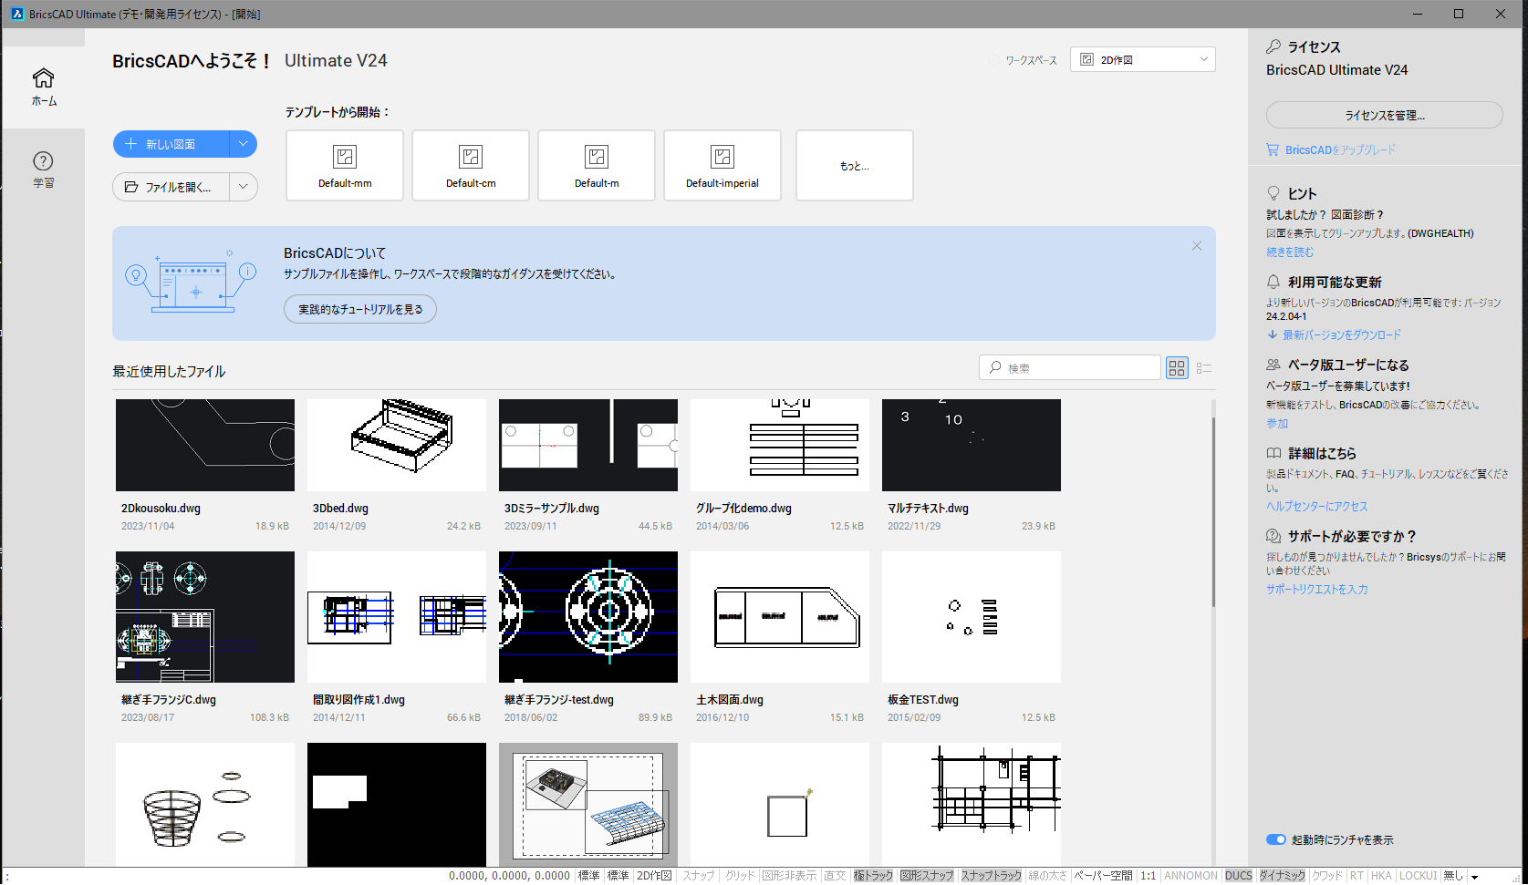The height and width of the screenshot is (885, 1528).
Task: Open the 最新バージョンをダウンロード link
Action: (1342, 335)
